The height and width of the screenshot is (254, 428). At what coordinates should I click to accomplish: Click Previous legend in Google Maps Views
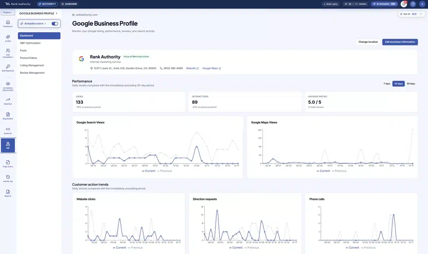coord(339,171)
